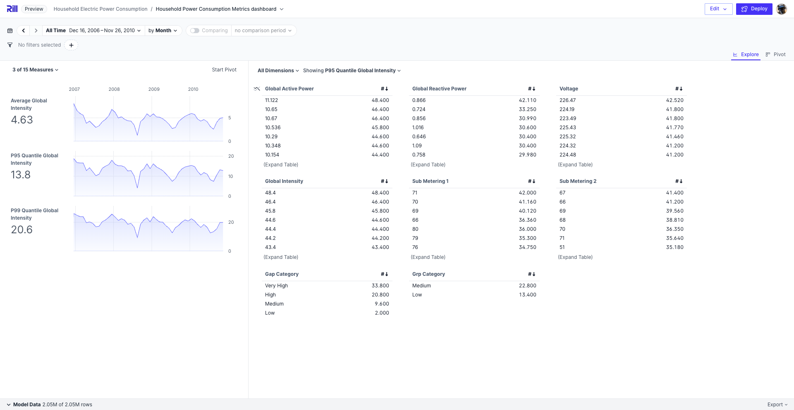
Task: Open the calendar date picker icon
Action: tap(10, 30)
